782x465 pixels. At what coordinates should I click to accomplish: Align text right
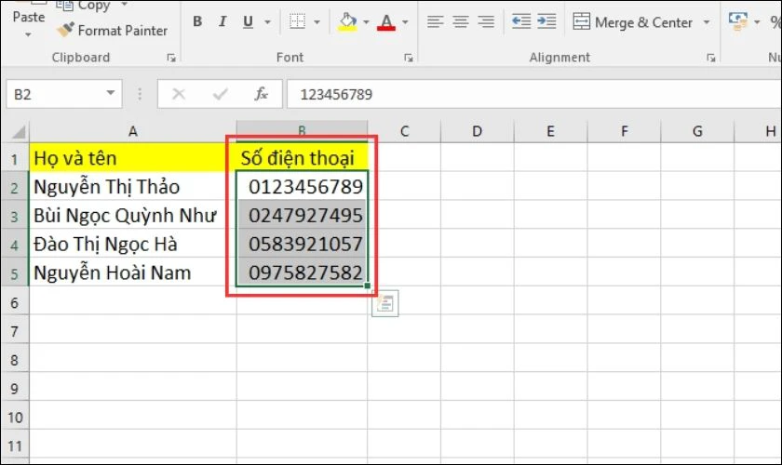486,21
